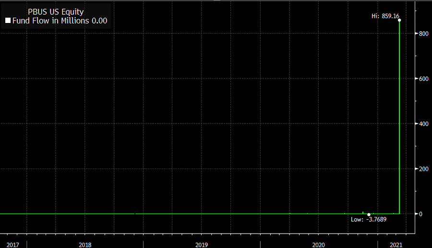Click the 2018 x-axis label
Image resolution: width=432 pixels, height=248 pixels.
(x=85, y=245)
